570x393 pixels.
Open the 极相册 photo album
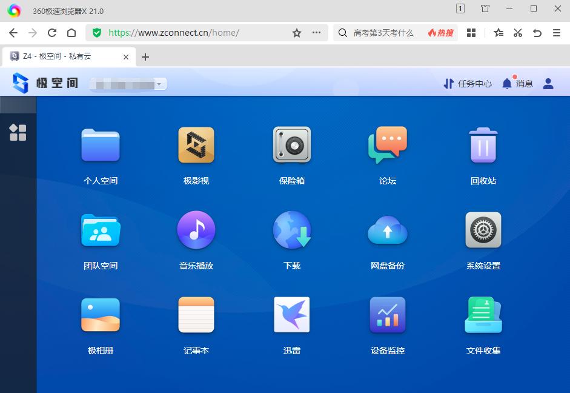100,315
